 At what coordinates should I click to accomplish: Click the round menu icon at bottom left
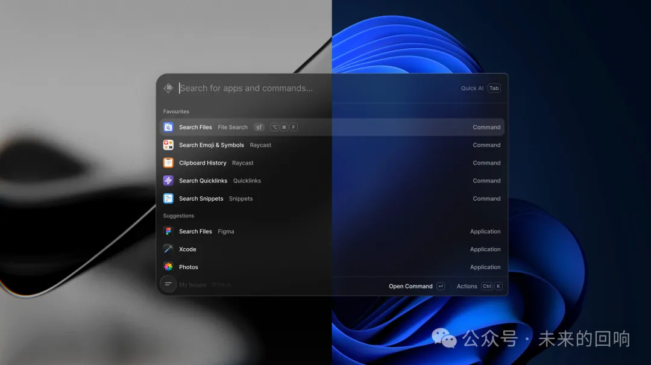[168, 284]
